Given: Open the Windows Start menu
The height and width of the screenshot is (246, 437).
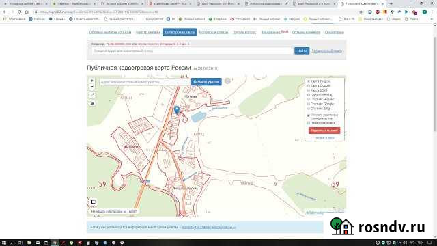Looking at the screenshot, I should (x=4, y=243).
